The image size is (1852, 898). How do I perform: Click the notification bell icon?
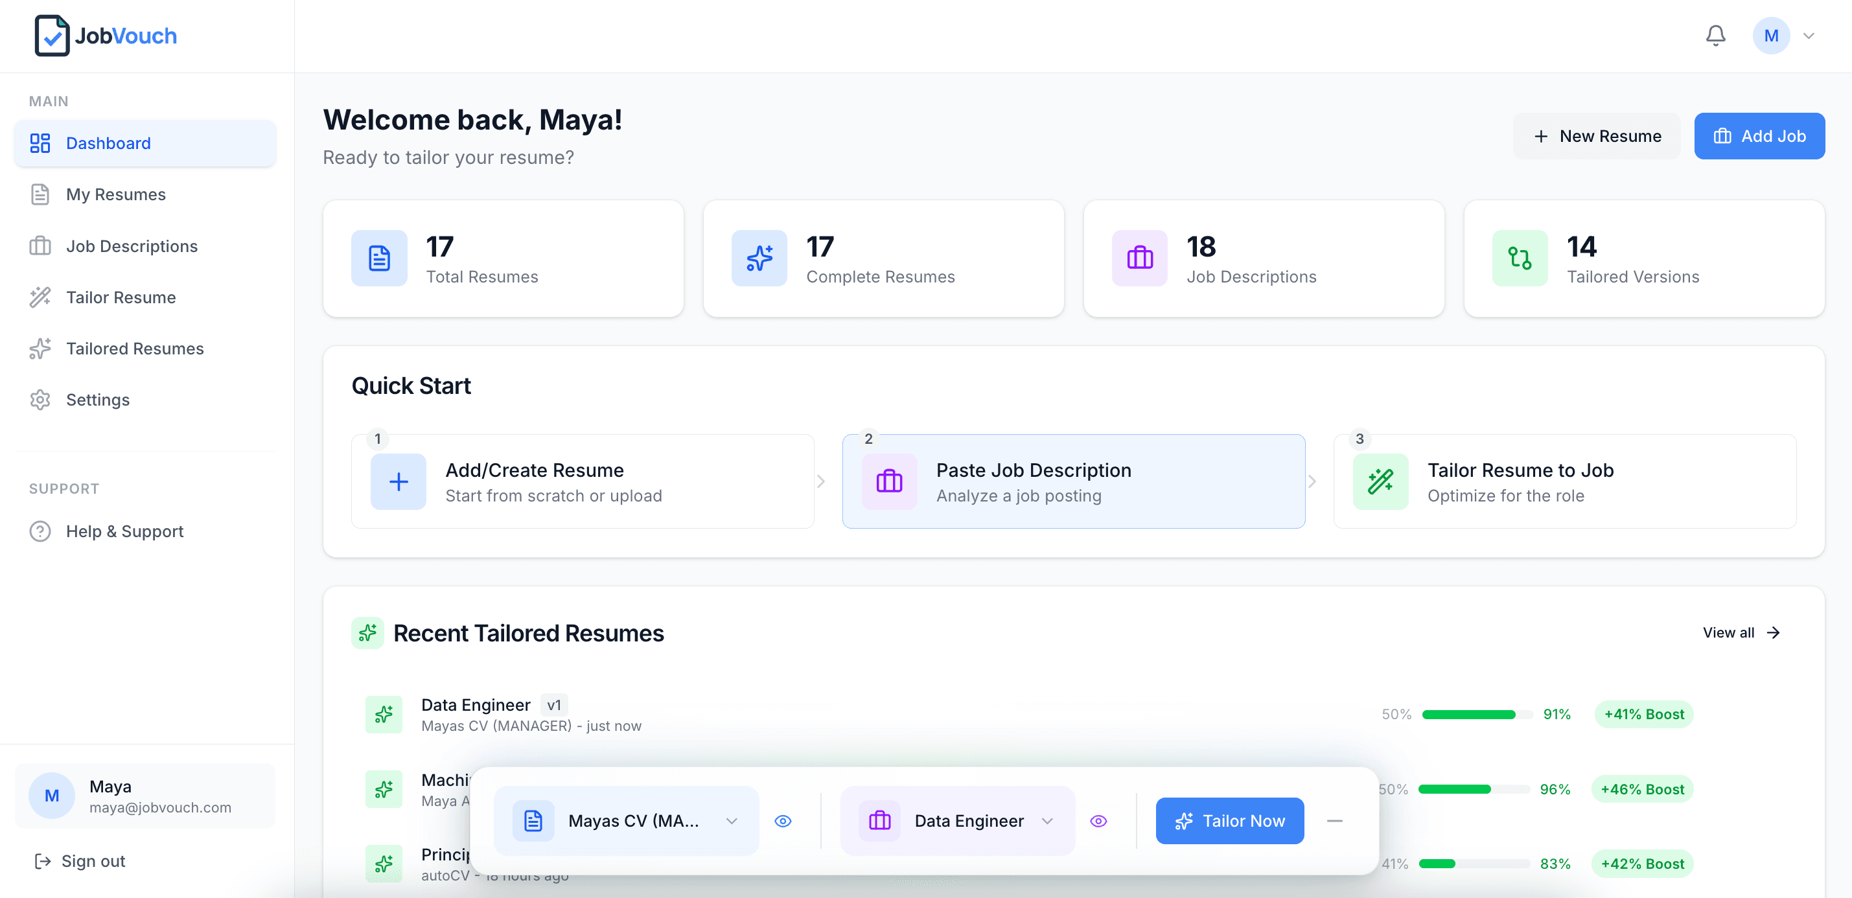[1715, 35]
